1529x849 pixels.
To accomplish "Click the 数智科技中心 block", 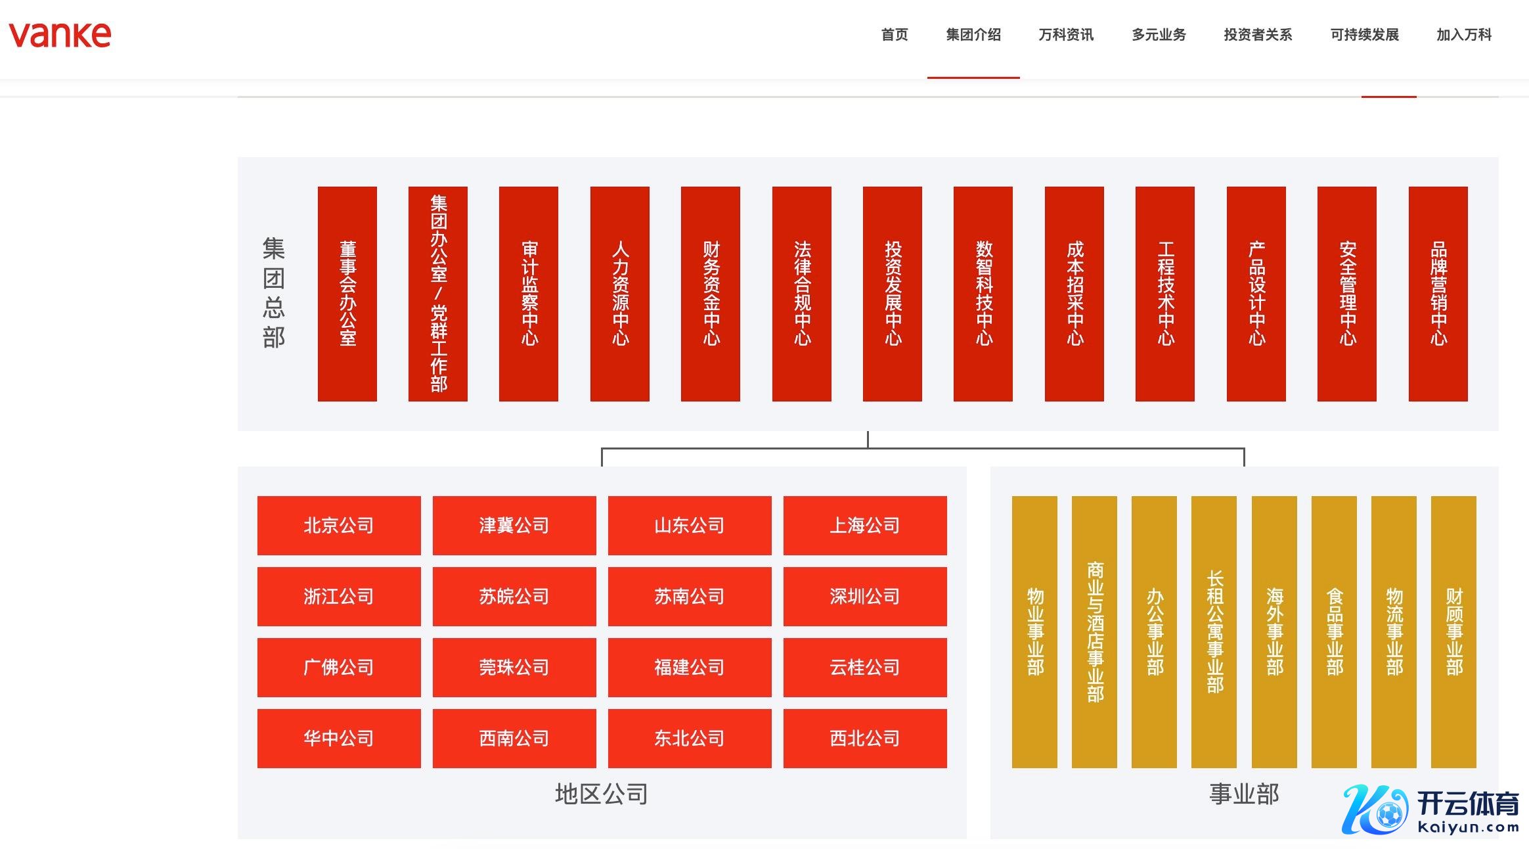I will [983, 294].
